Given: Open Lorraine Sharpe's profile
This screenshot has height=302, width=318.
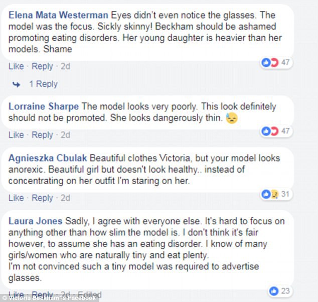Looking at the screenshot, I should click(44, 106).
